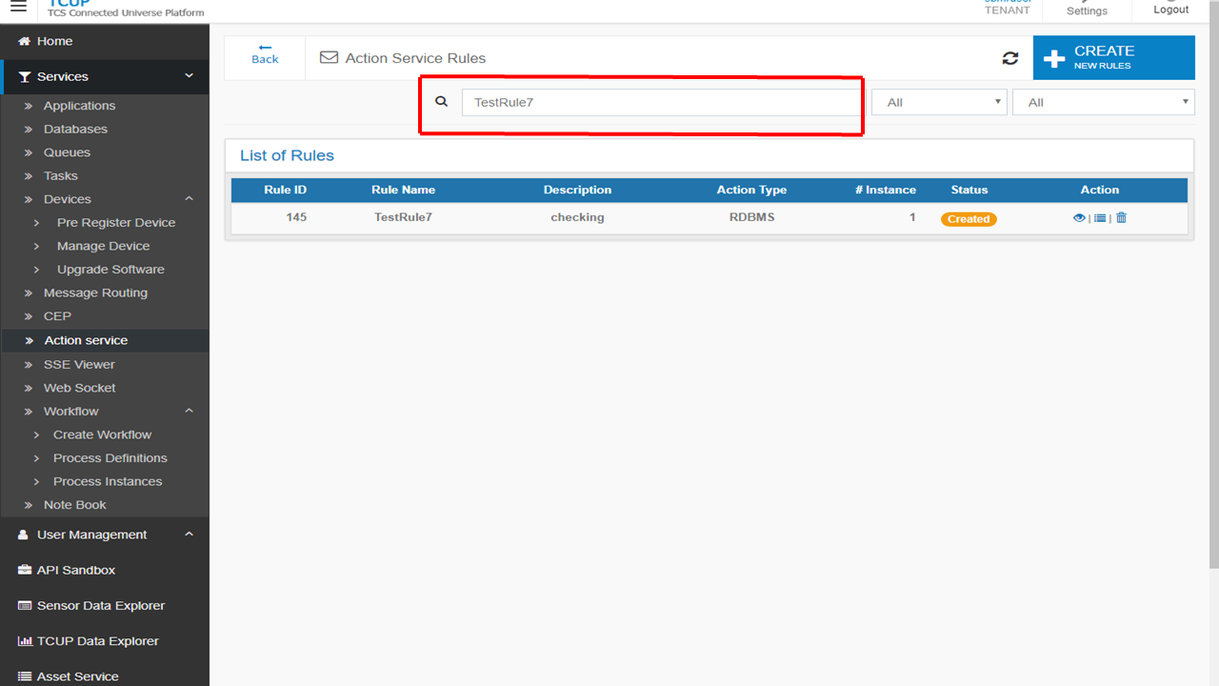Select Action service in sidebar

[86, 340]
